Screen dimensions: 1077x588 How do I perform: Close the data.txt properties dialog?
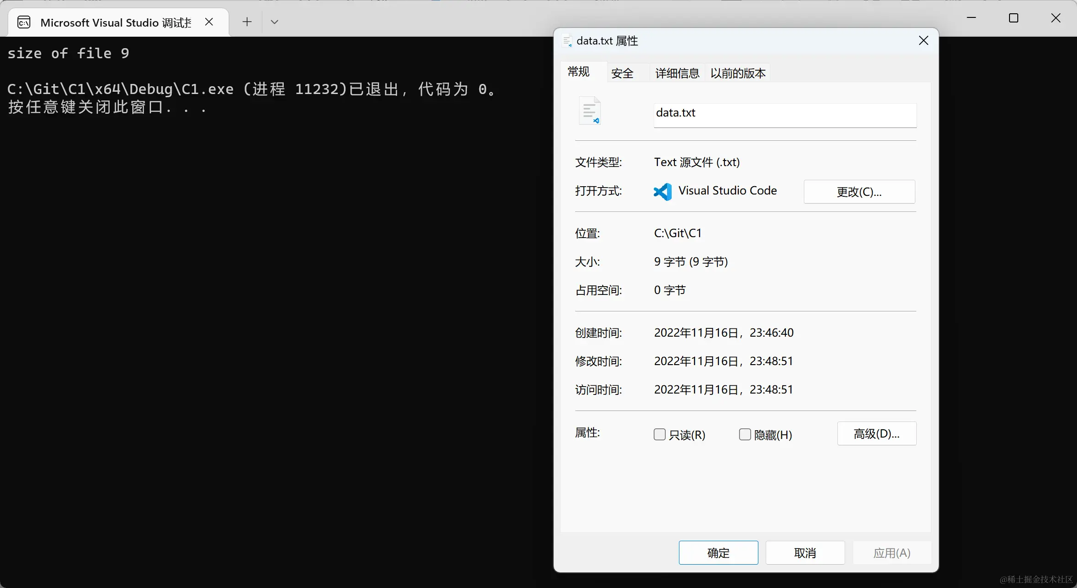tap(924, 41)
